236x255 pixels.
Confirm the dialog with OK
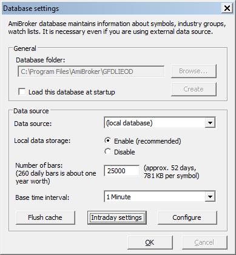[x=150, y=242]
